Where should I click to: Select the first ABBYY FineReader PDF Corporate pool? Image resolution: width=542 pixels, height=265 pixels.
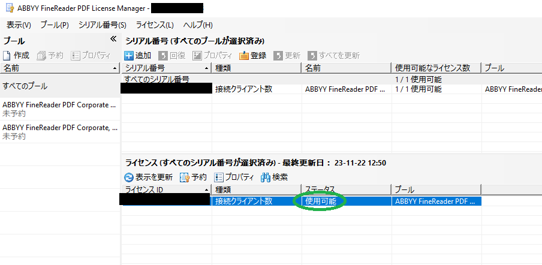click(x=60, y=109)
